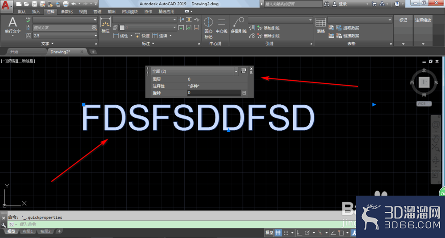The height and width of the screenshot is (238, 445).
Task: Click the Save As icon
Action: (x=42, y=4)
